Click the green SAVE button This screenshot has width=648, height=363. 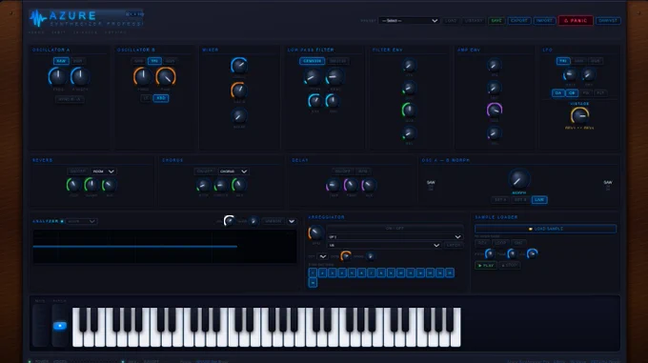[x=496, y=21]
